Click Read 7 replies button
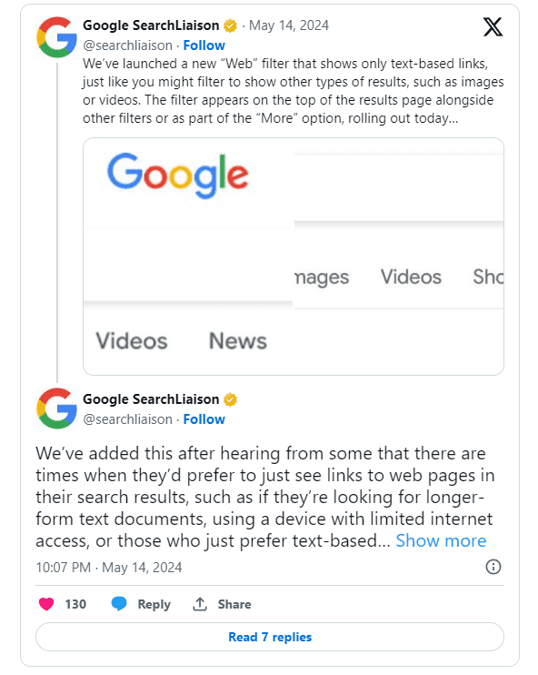538x675 pixels. [x=270, y=637]
